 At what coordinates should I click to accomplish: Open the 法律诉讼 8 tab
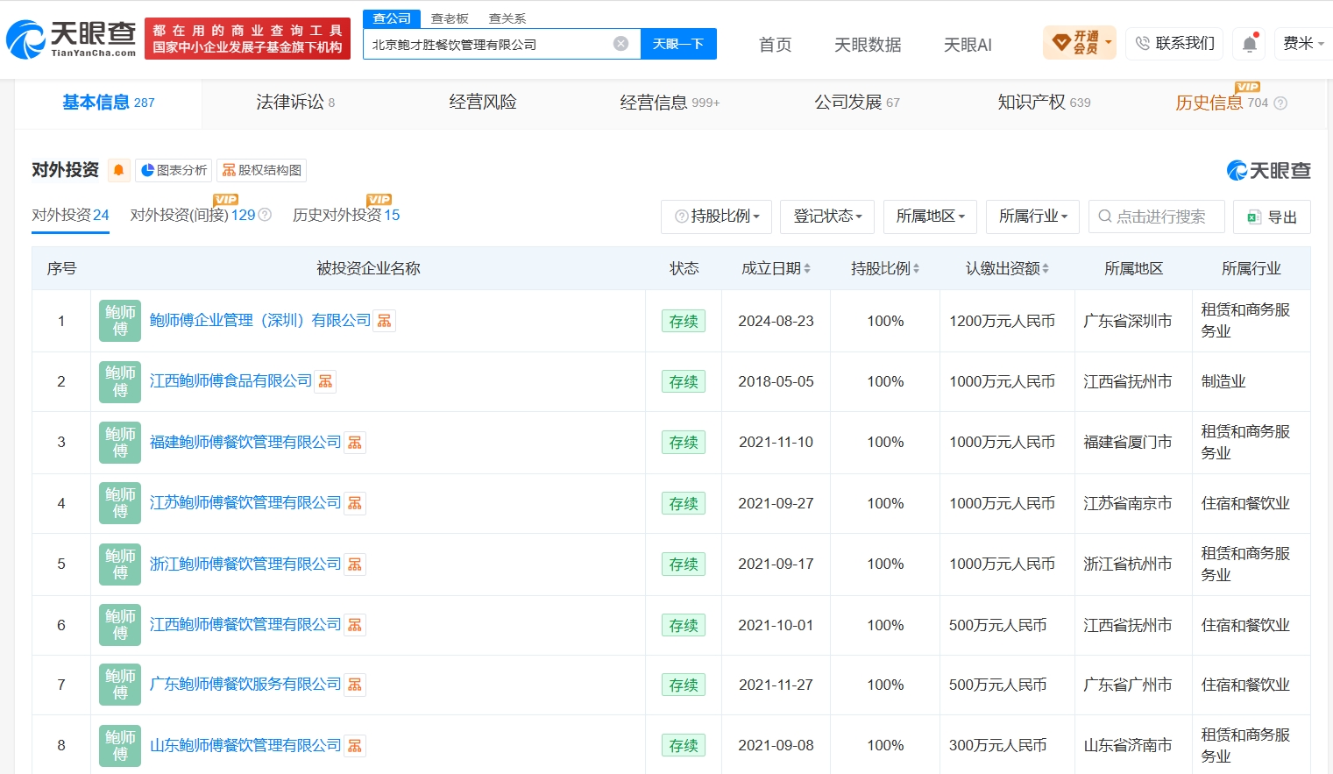pos(295,103)
